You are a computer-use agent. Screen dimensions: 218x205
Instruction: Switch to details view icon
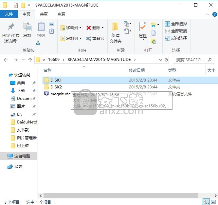coord(207,202)
